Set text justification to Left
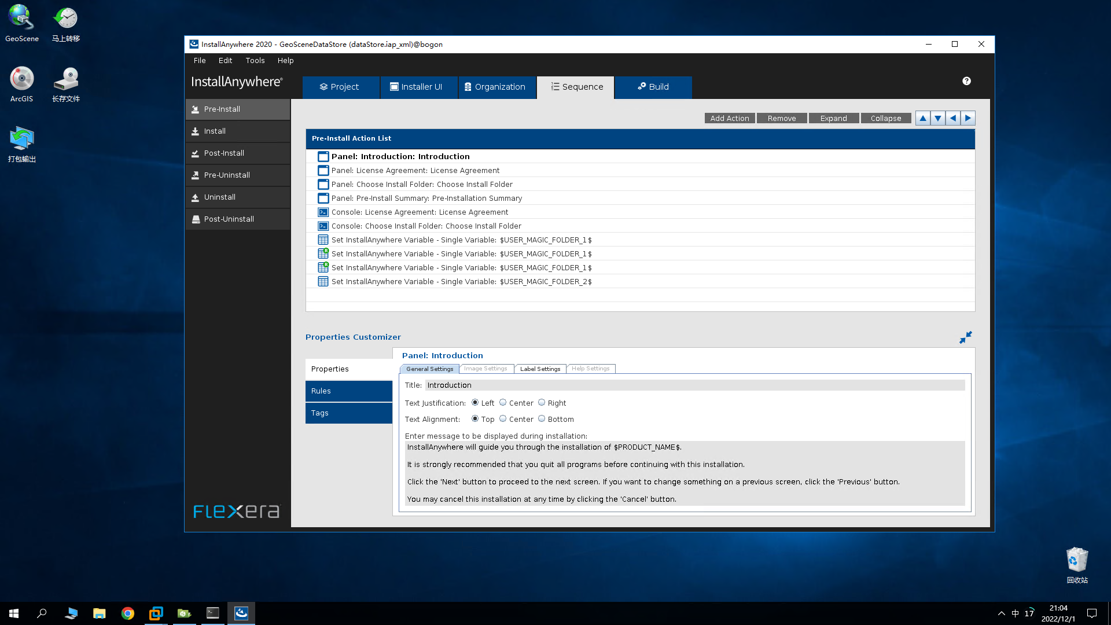Viewport: 1111px width, 625px height. pos(475,403)
